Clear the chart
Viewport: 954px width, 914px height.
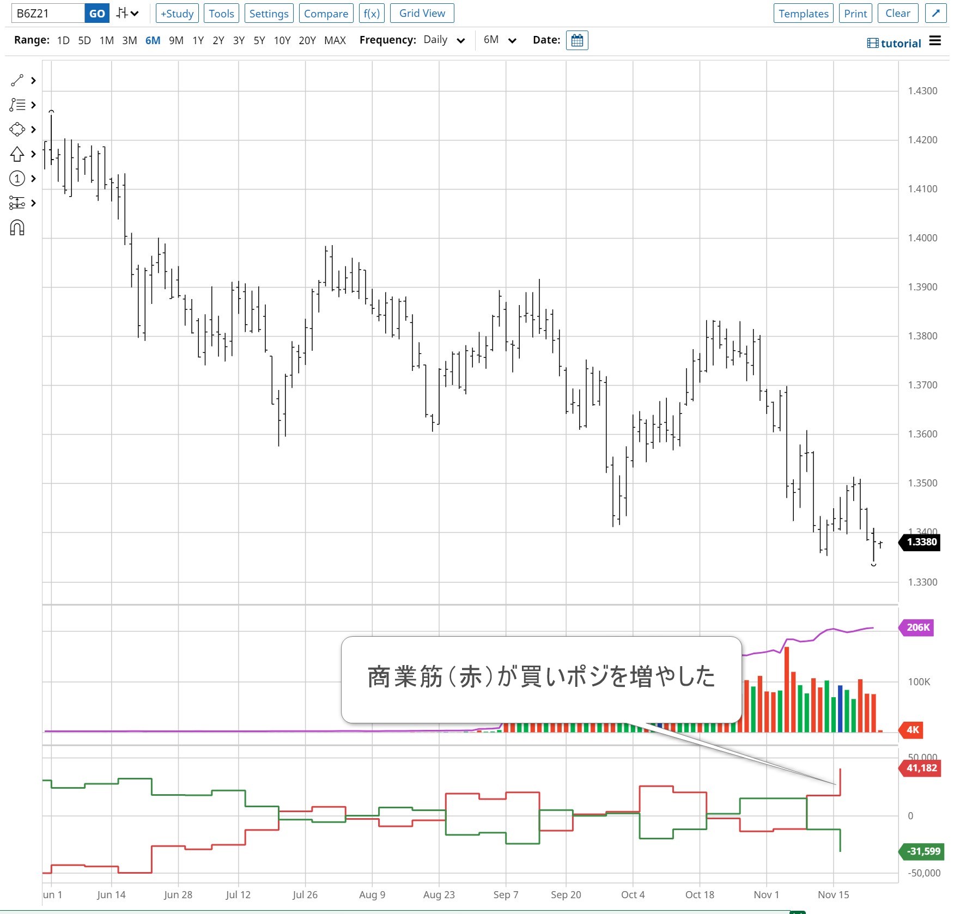coord(898,13)
